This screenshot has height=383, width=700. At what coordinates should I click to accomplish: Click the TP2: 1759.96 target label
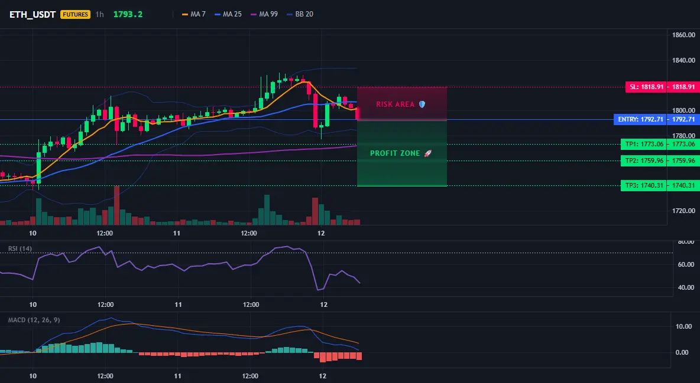[x=644, y=161]
